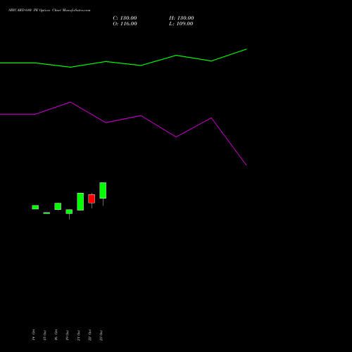Select the open value 'O: 116.00'

[125, 24]
